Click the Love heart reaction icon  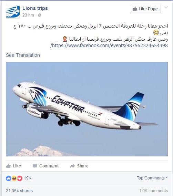[20, 178]
